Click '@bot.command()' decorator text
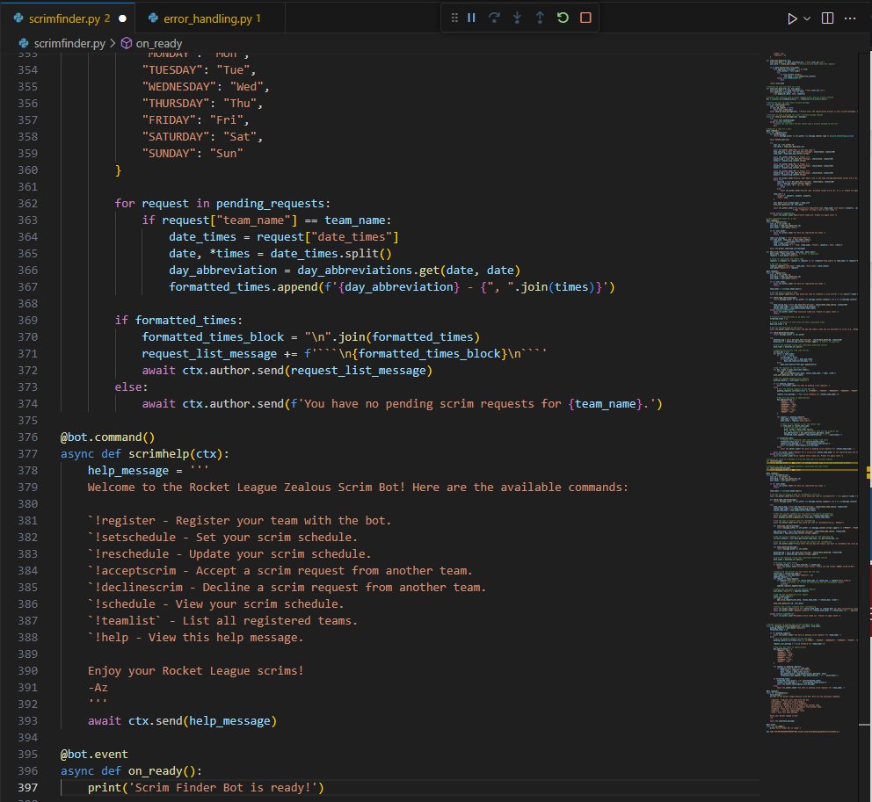872x802 pixels. 107,437
